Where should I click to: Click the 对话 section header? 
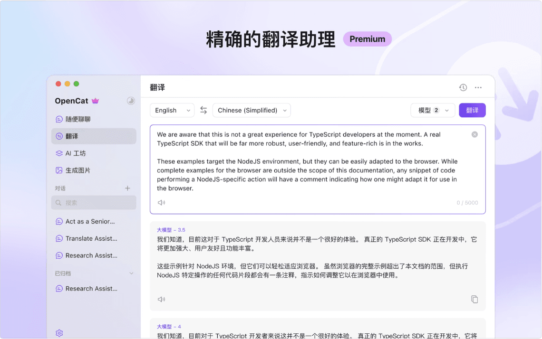(x=60, y=188)
